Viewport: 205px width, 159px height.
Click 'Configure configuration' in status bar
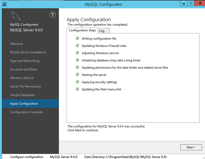click(x=26, y=157)
